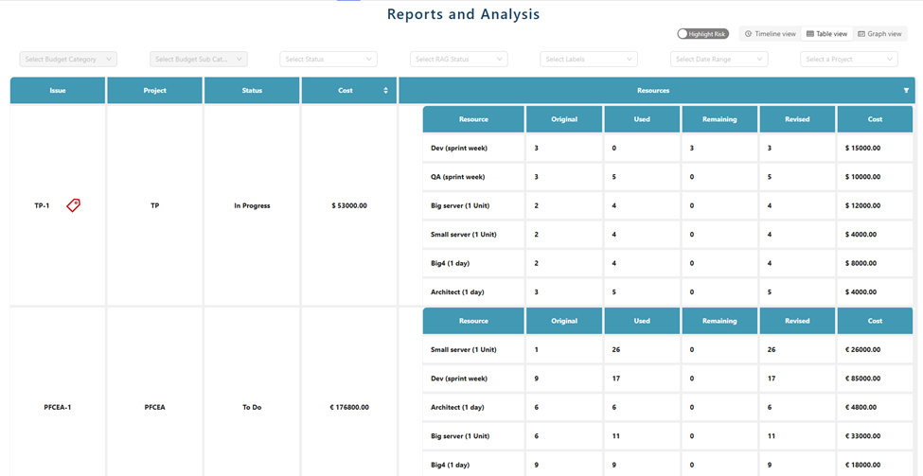Image resolution: width=923 pixels, height=476 pixels.
Task: Click the TP-1 issue cell
Action: coord(43,205)
